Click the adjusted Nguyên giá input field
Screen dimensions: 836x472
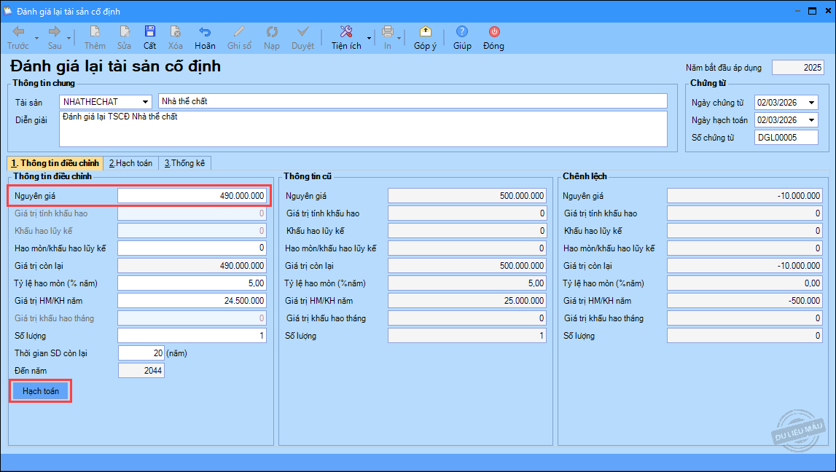[x=192, y=196]
